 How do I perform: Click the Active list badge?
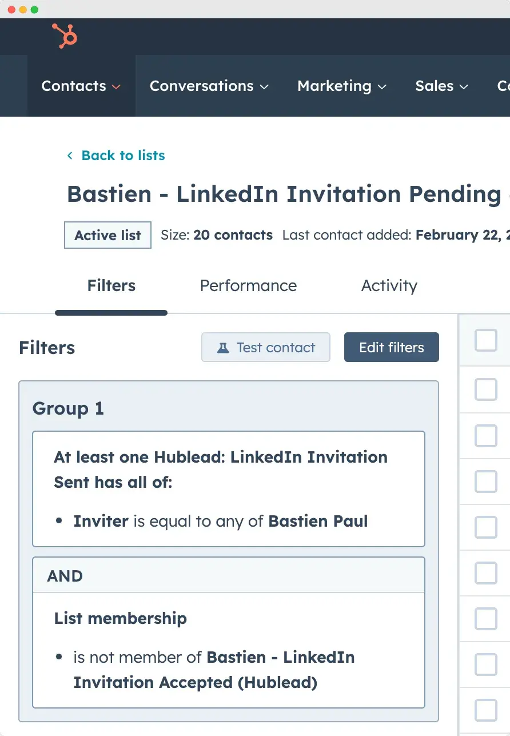pos(107,235)
